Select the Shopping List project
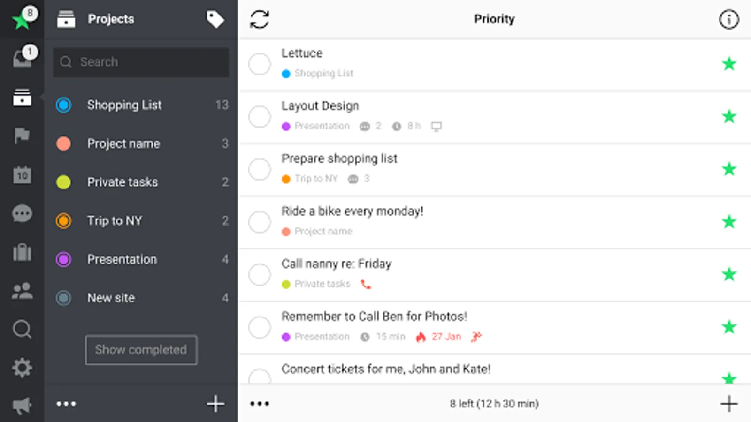Image resolution: width=751 pixels, height=422 pixels. pyautogui.click(x=124, y=105)
